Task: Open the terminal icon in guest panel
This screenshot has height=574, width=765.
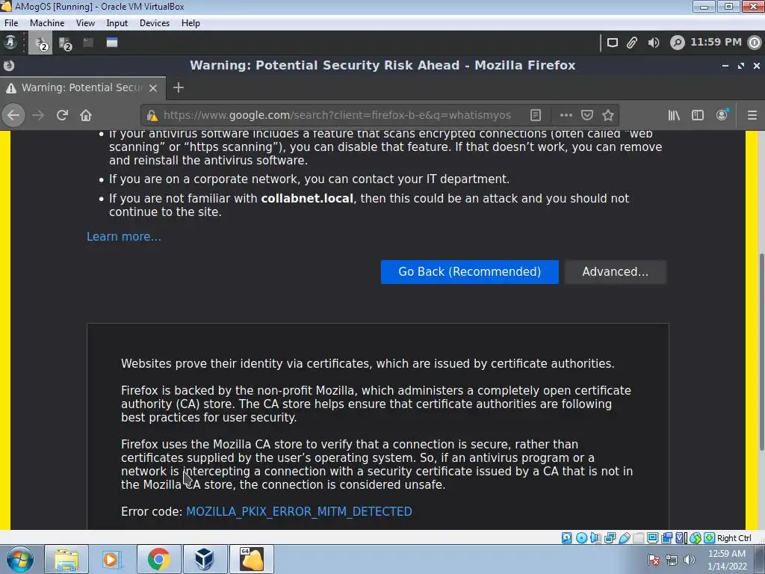Action: [88, 43]
